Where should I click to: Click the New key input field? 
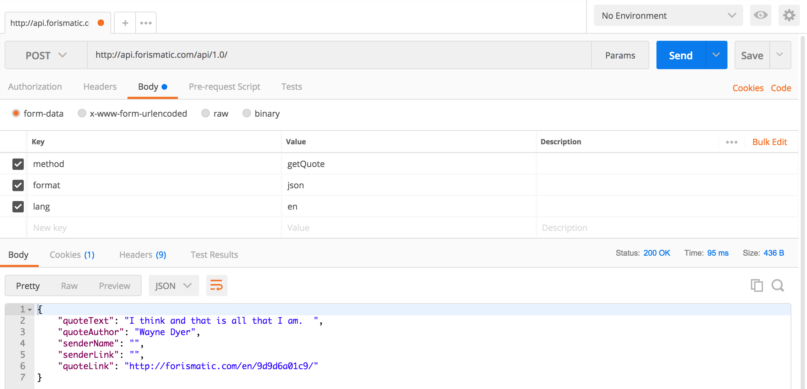click(154, 228)
